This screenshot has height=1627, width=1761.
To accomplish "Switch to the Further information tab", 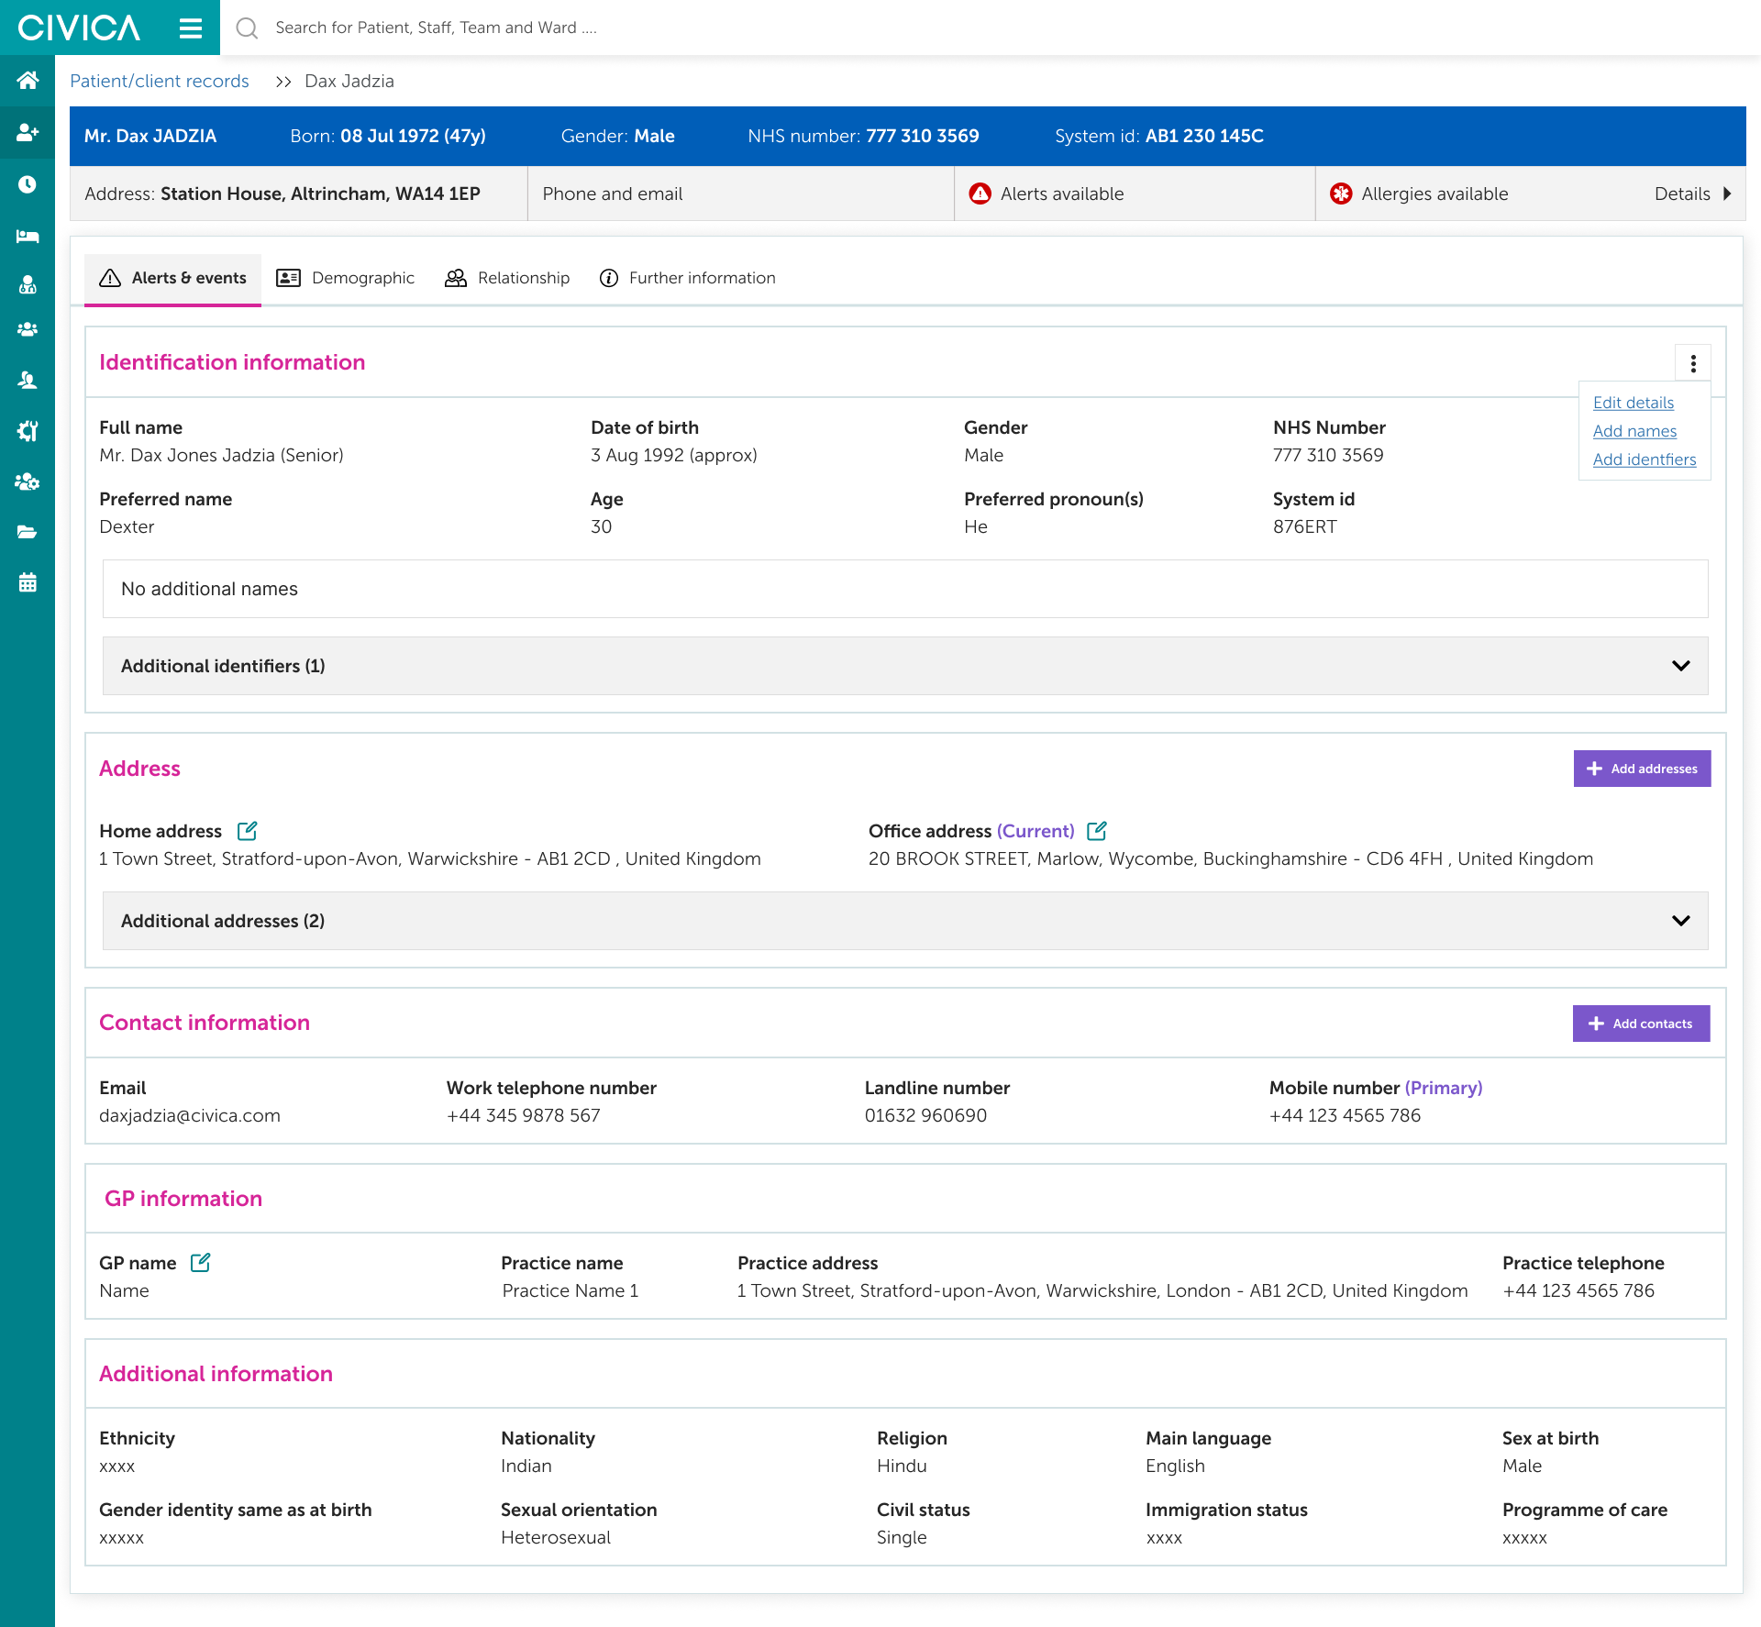I will (x=687, y=278).
